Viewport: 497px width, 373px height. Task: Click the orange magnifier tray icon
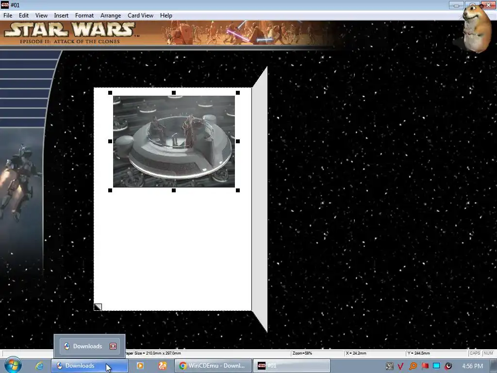point(413,366)
